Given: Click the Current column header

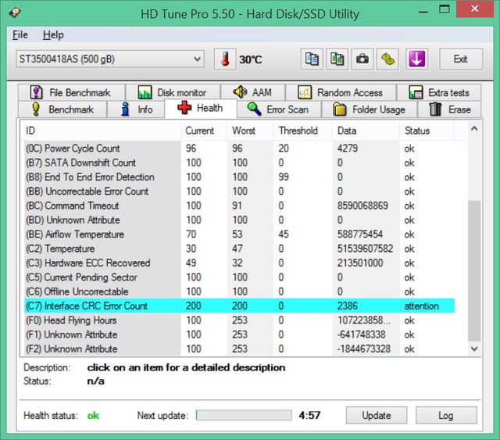Looking at the screenshot, I should point(204,131).
